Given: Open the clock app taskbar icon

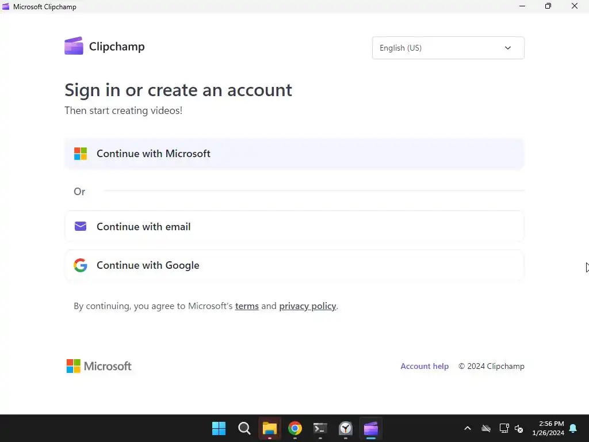Looking at the screenshot, I should (x=346, y=428).
